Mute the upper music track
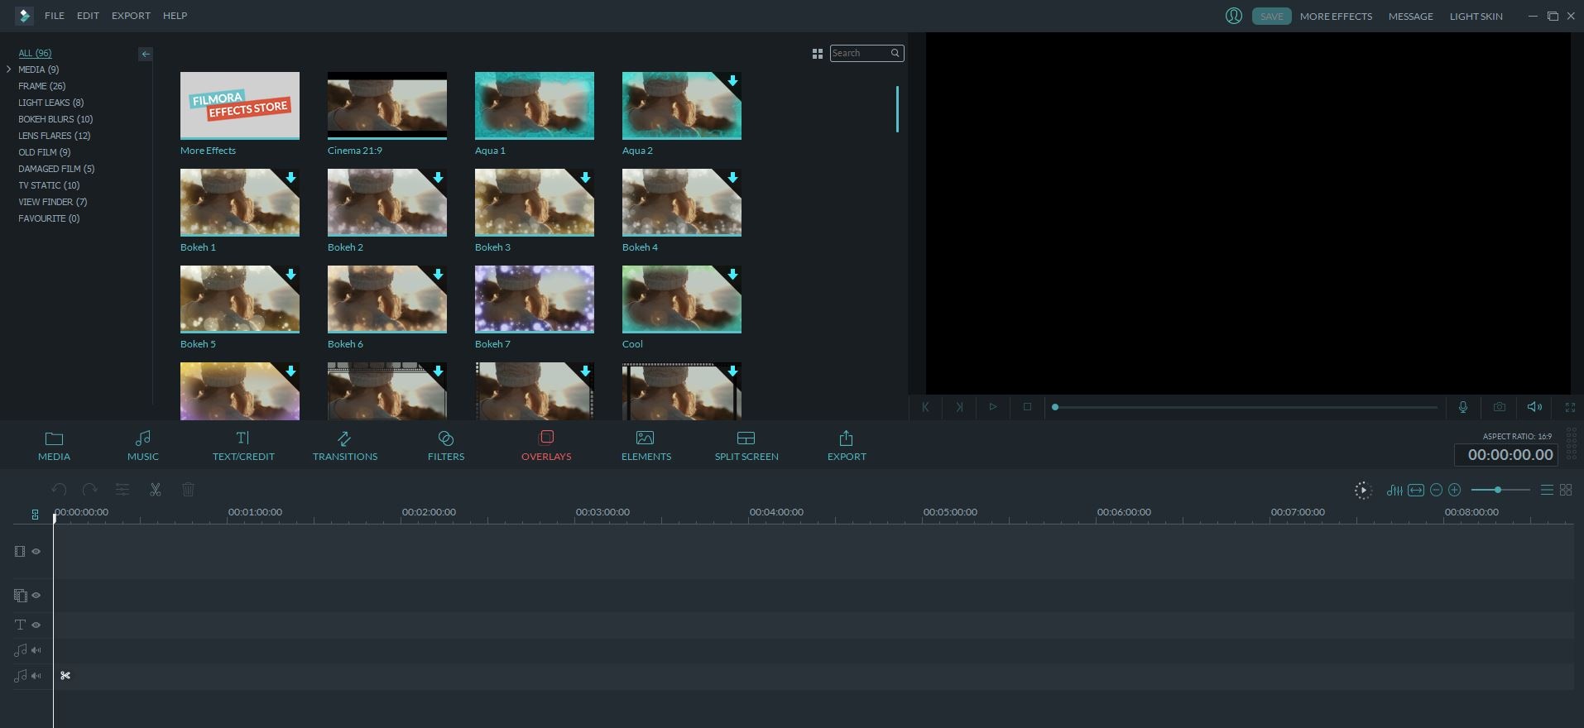Image resolution: width=1584 pixels, height=728 pixels. 36,650
